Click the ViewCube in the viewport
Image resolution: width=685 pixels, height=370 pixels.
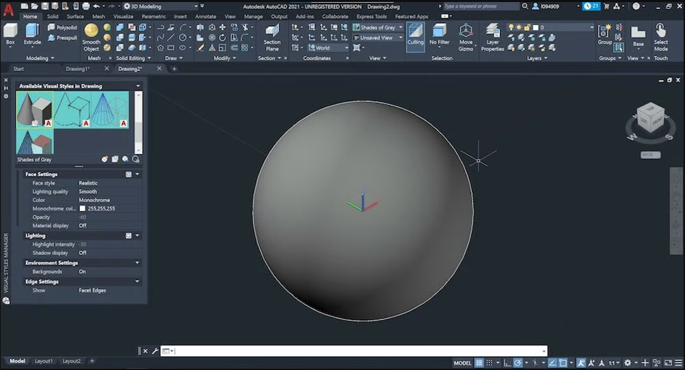(649, 118)
